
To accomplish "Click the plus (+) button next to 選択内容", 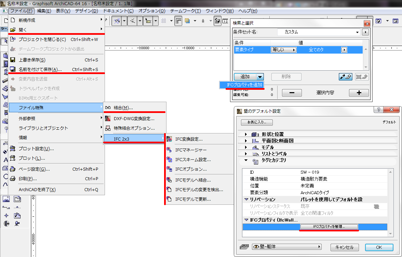I will (x=359, y=93).
